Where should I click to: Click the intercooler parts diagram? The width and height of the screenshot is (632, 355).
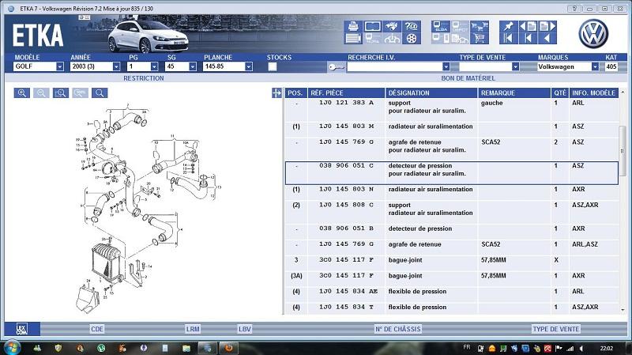point(149,209)
